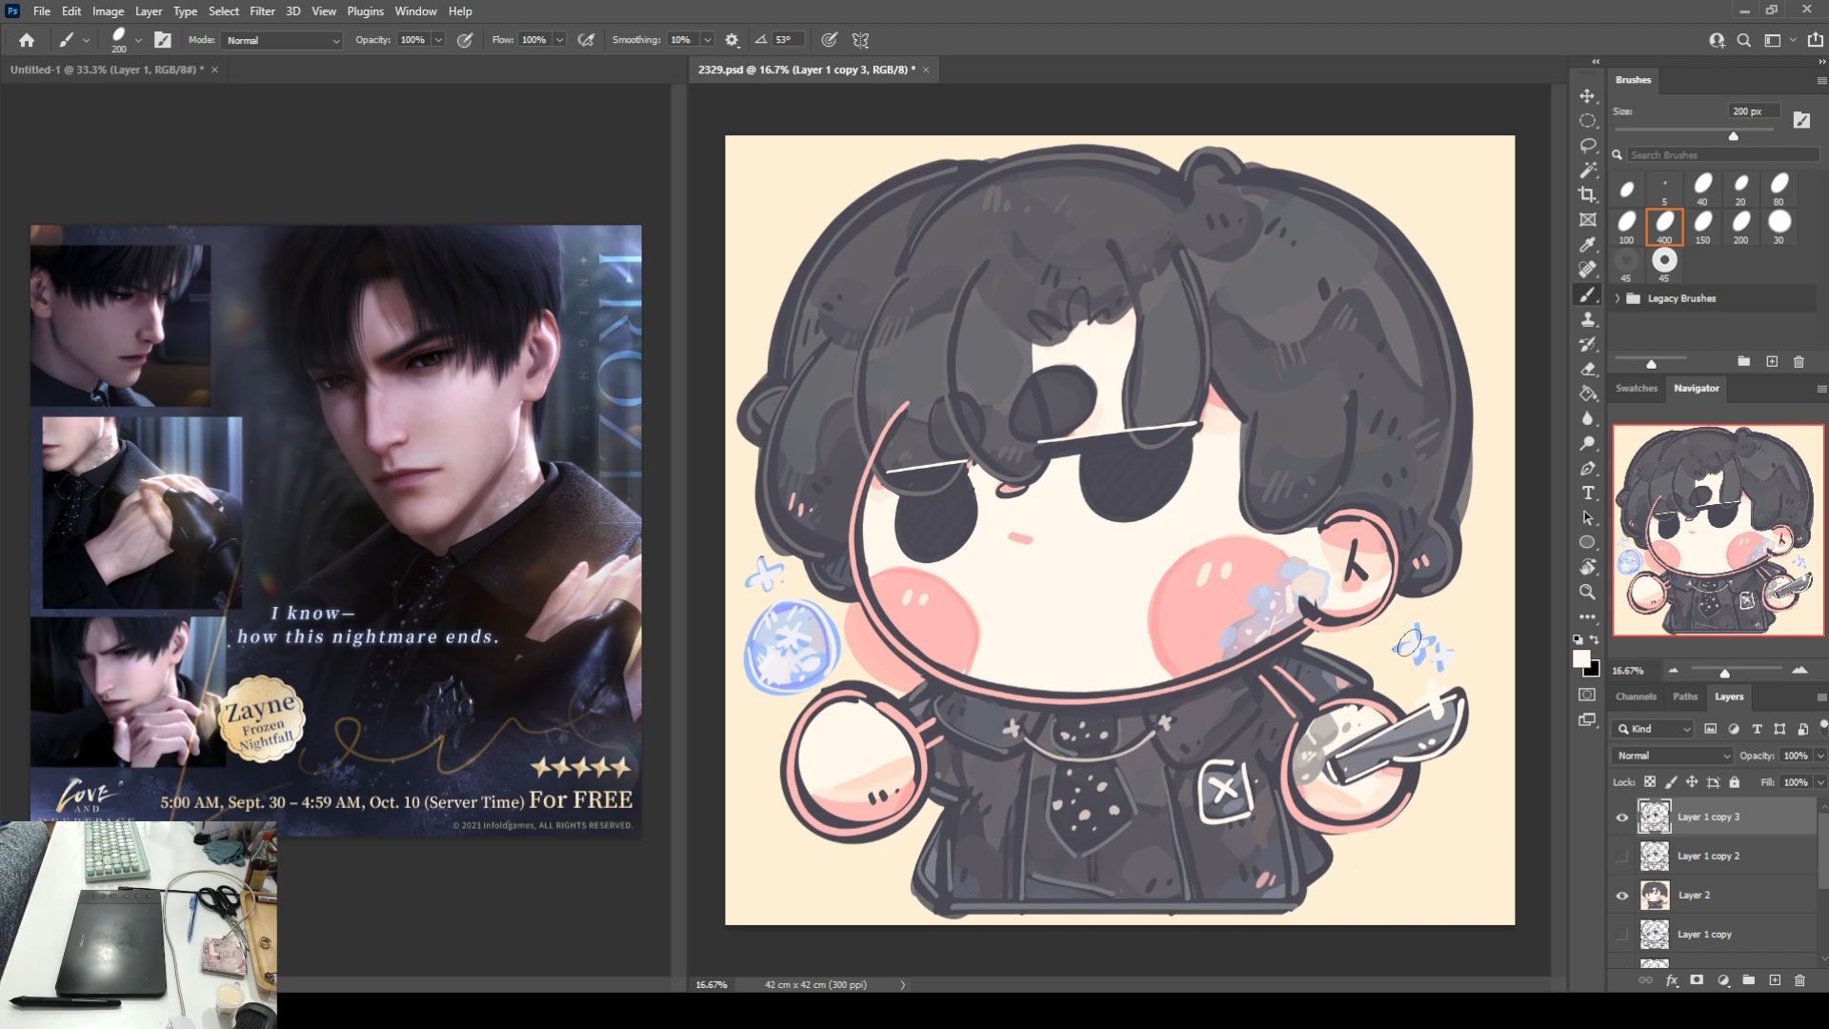Select the Paint Bucket tool

(1587, 393)
